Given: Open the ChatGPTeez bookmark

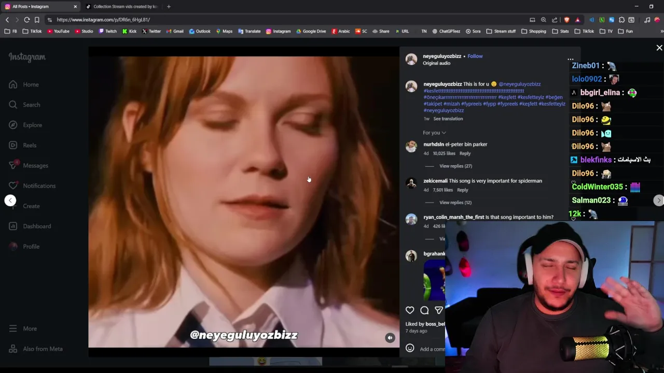Looking at the screenshot, I should pyautogui.click(x=446, y=31).
